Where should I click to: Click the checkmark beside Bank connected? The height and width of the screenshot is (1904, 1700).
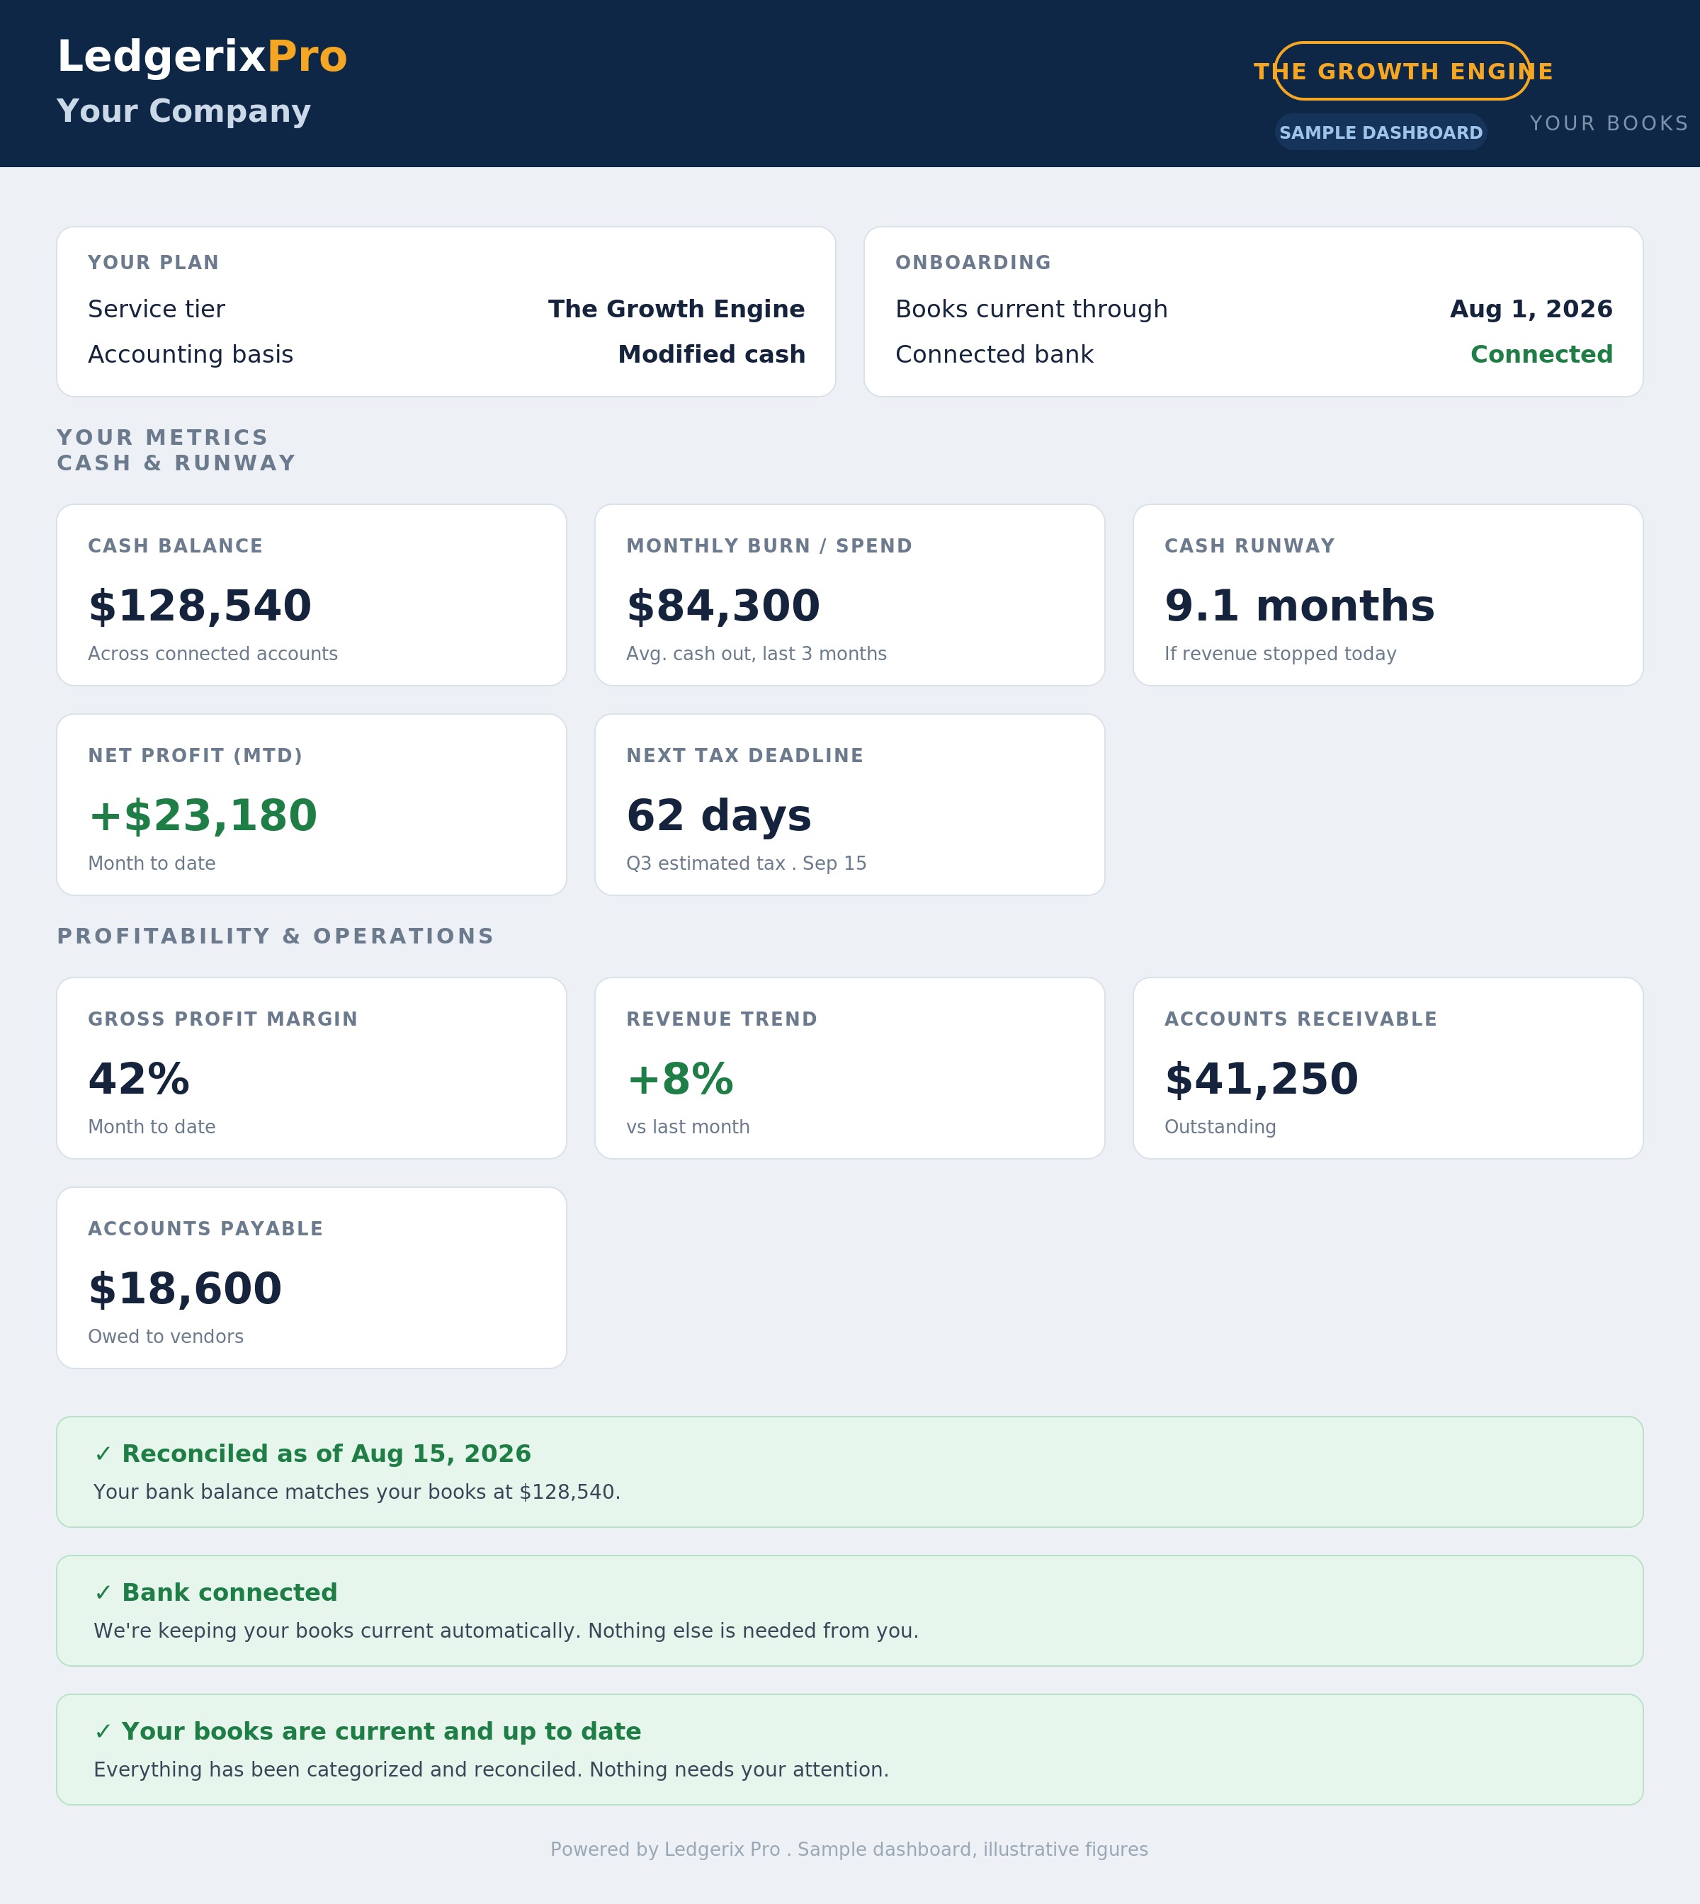tap(103, 1593)
